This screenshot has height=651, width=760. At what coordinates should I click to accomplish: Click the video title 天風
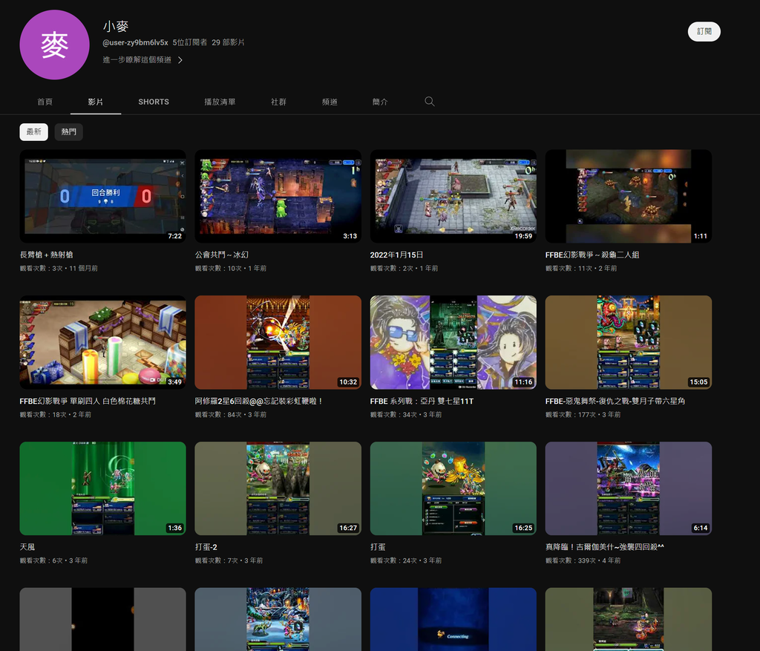click(27, 547)
